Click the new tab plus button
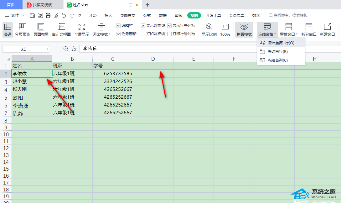This screenshot has height=203, width=341. [x=147, y=5]
